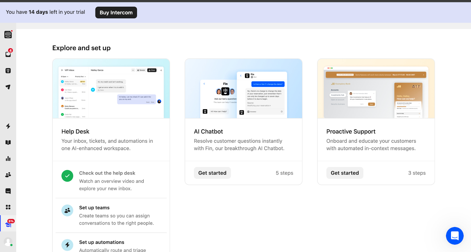Open Contacts people icon in sidebar
Screen dimensions: 471x252
pos(8,175)
